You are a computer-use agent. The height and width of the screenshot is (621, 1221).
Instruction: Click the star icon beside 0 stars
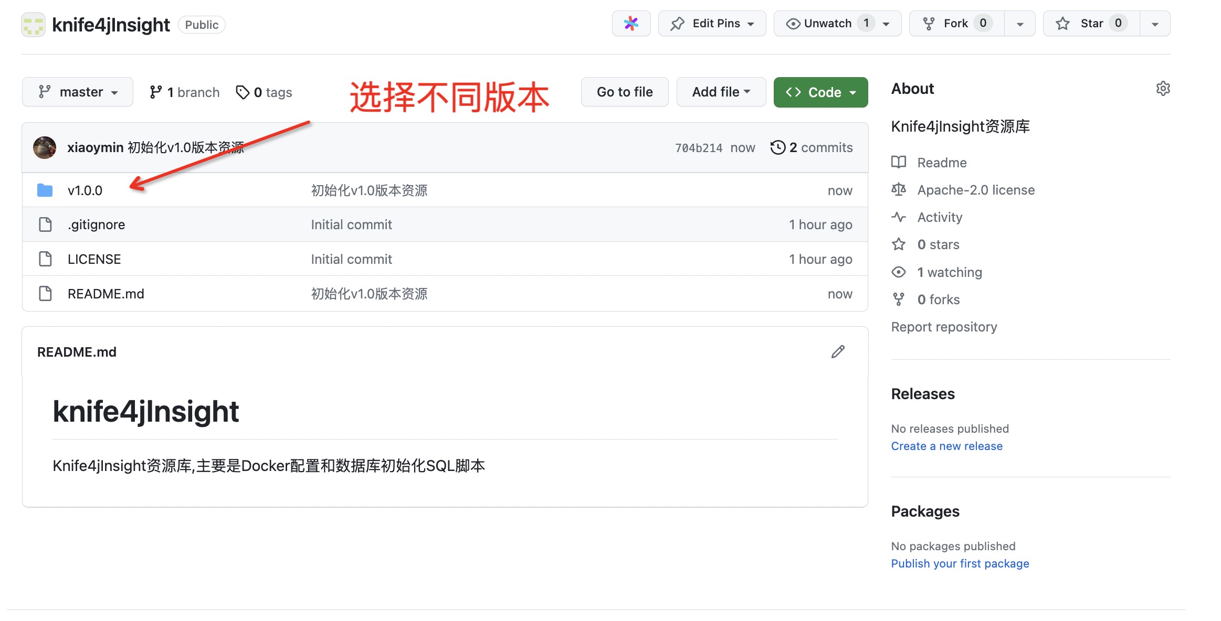tap(899, 244)
